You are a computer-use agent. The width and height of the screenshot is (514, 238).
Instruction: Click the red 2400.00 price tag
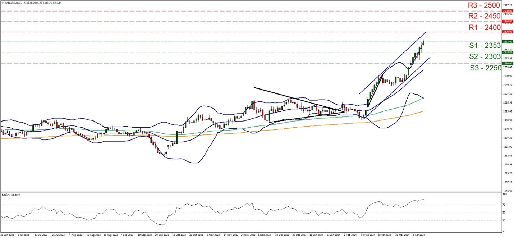coord(507,32)
